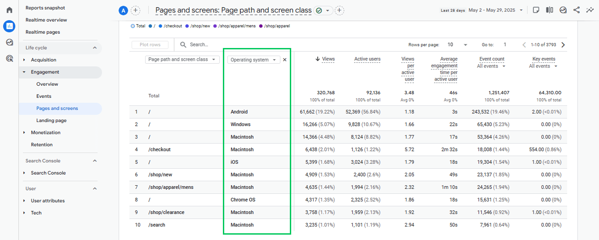The width and height of the screenshot is (599, 240).
Task: Open the Explore icon in left rail
Action: (9, 42)
